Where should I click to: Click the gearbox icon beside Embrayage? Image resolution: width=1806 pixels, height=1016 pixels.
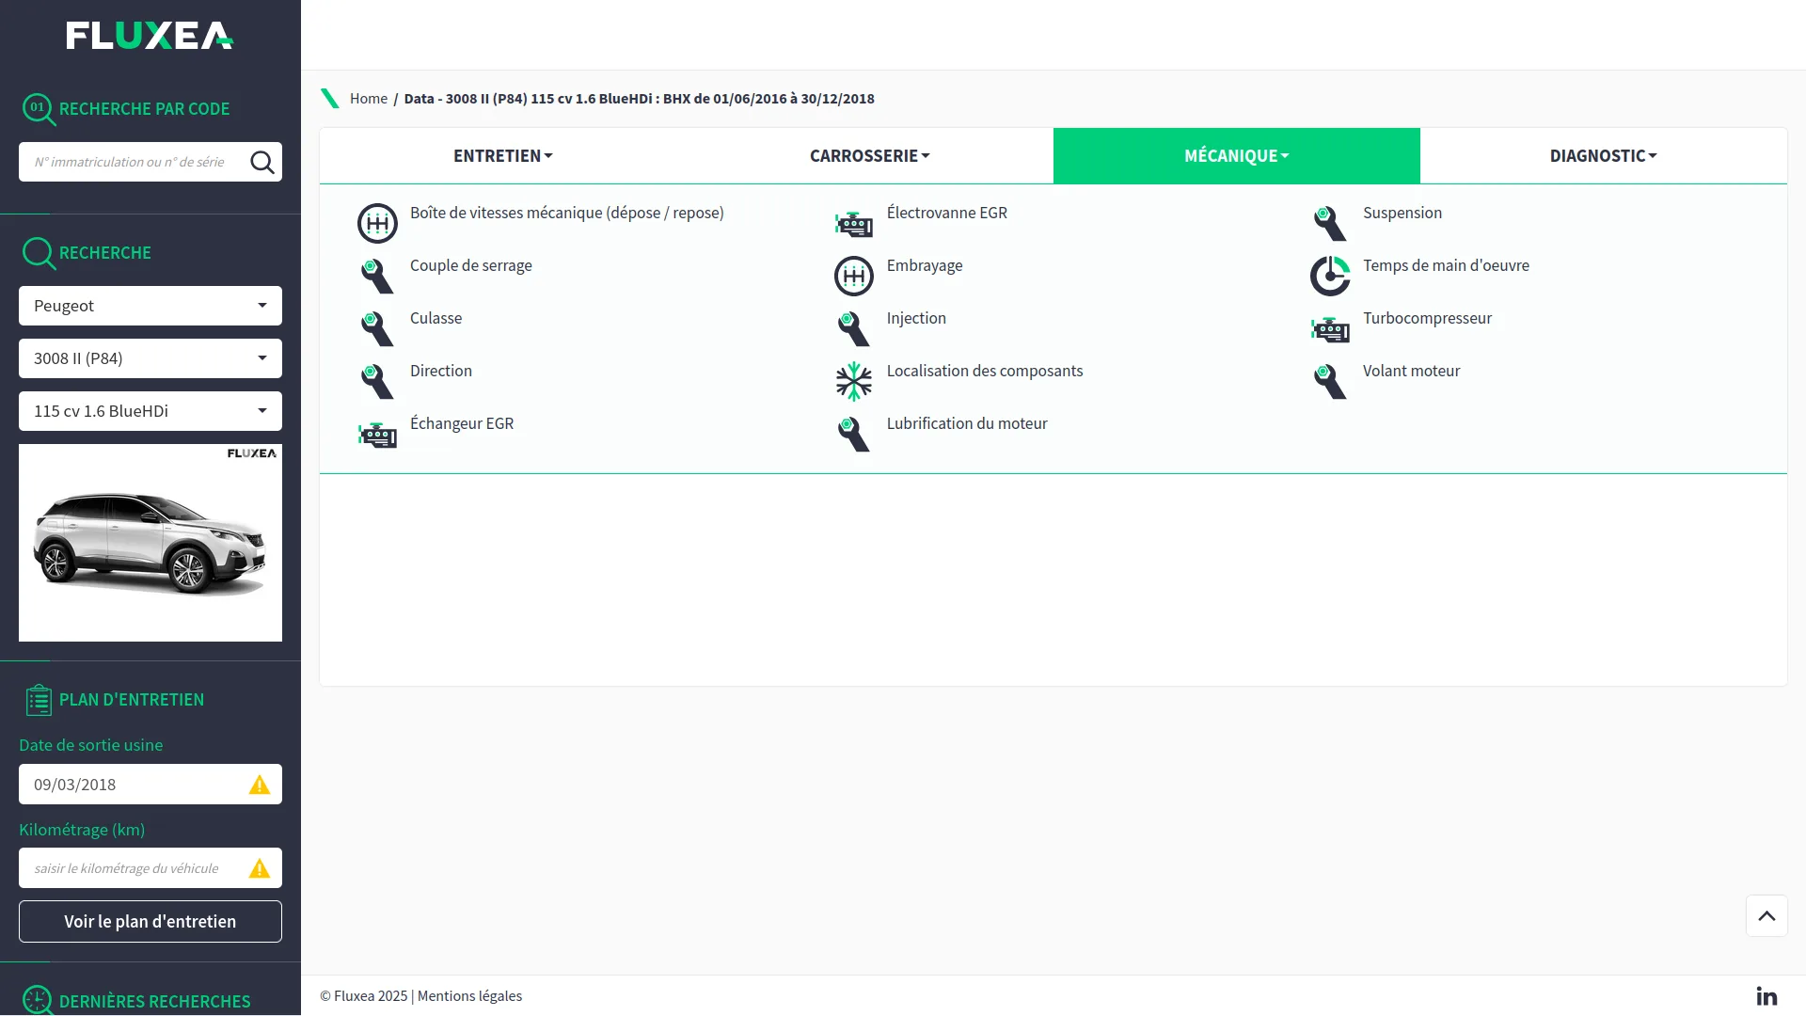tap(854, 277)
